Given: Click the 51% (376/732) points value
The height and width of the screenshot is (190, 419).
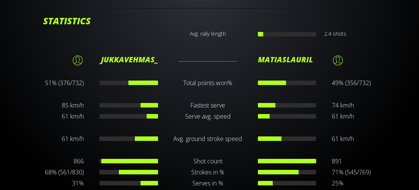Looking at the screenshot, I should (64, 83).
